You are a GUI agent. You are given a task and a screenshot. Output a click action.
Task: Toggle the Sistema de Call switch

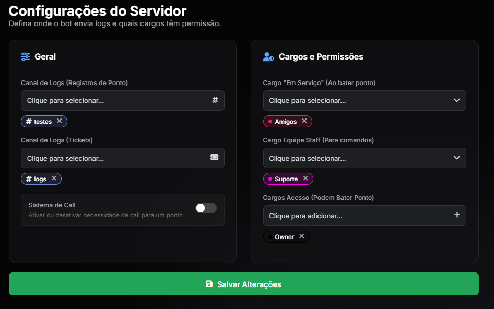206,208
